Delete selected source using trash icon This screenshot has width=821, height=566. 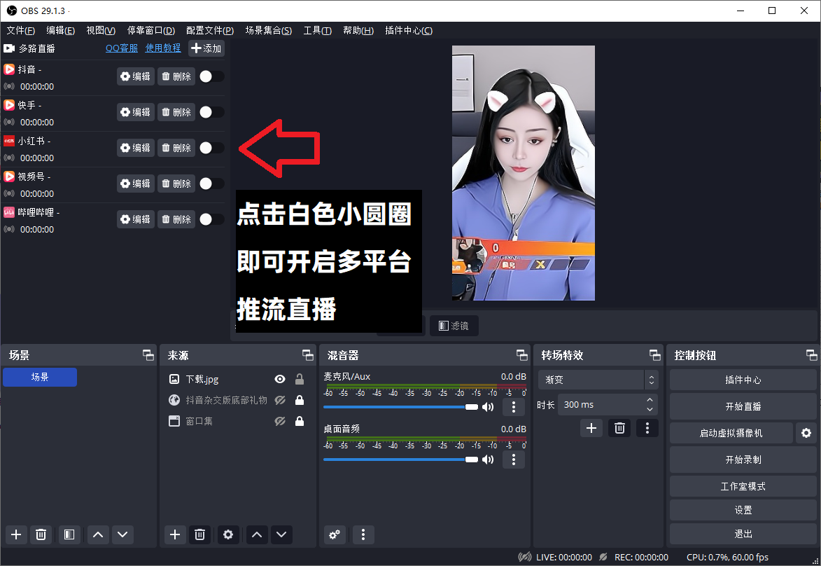point(199,534)
